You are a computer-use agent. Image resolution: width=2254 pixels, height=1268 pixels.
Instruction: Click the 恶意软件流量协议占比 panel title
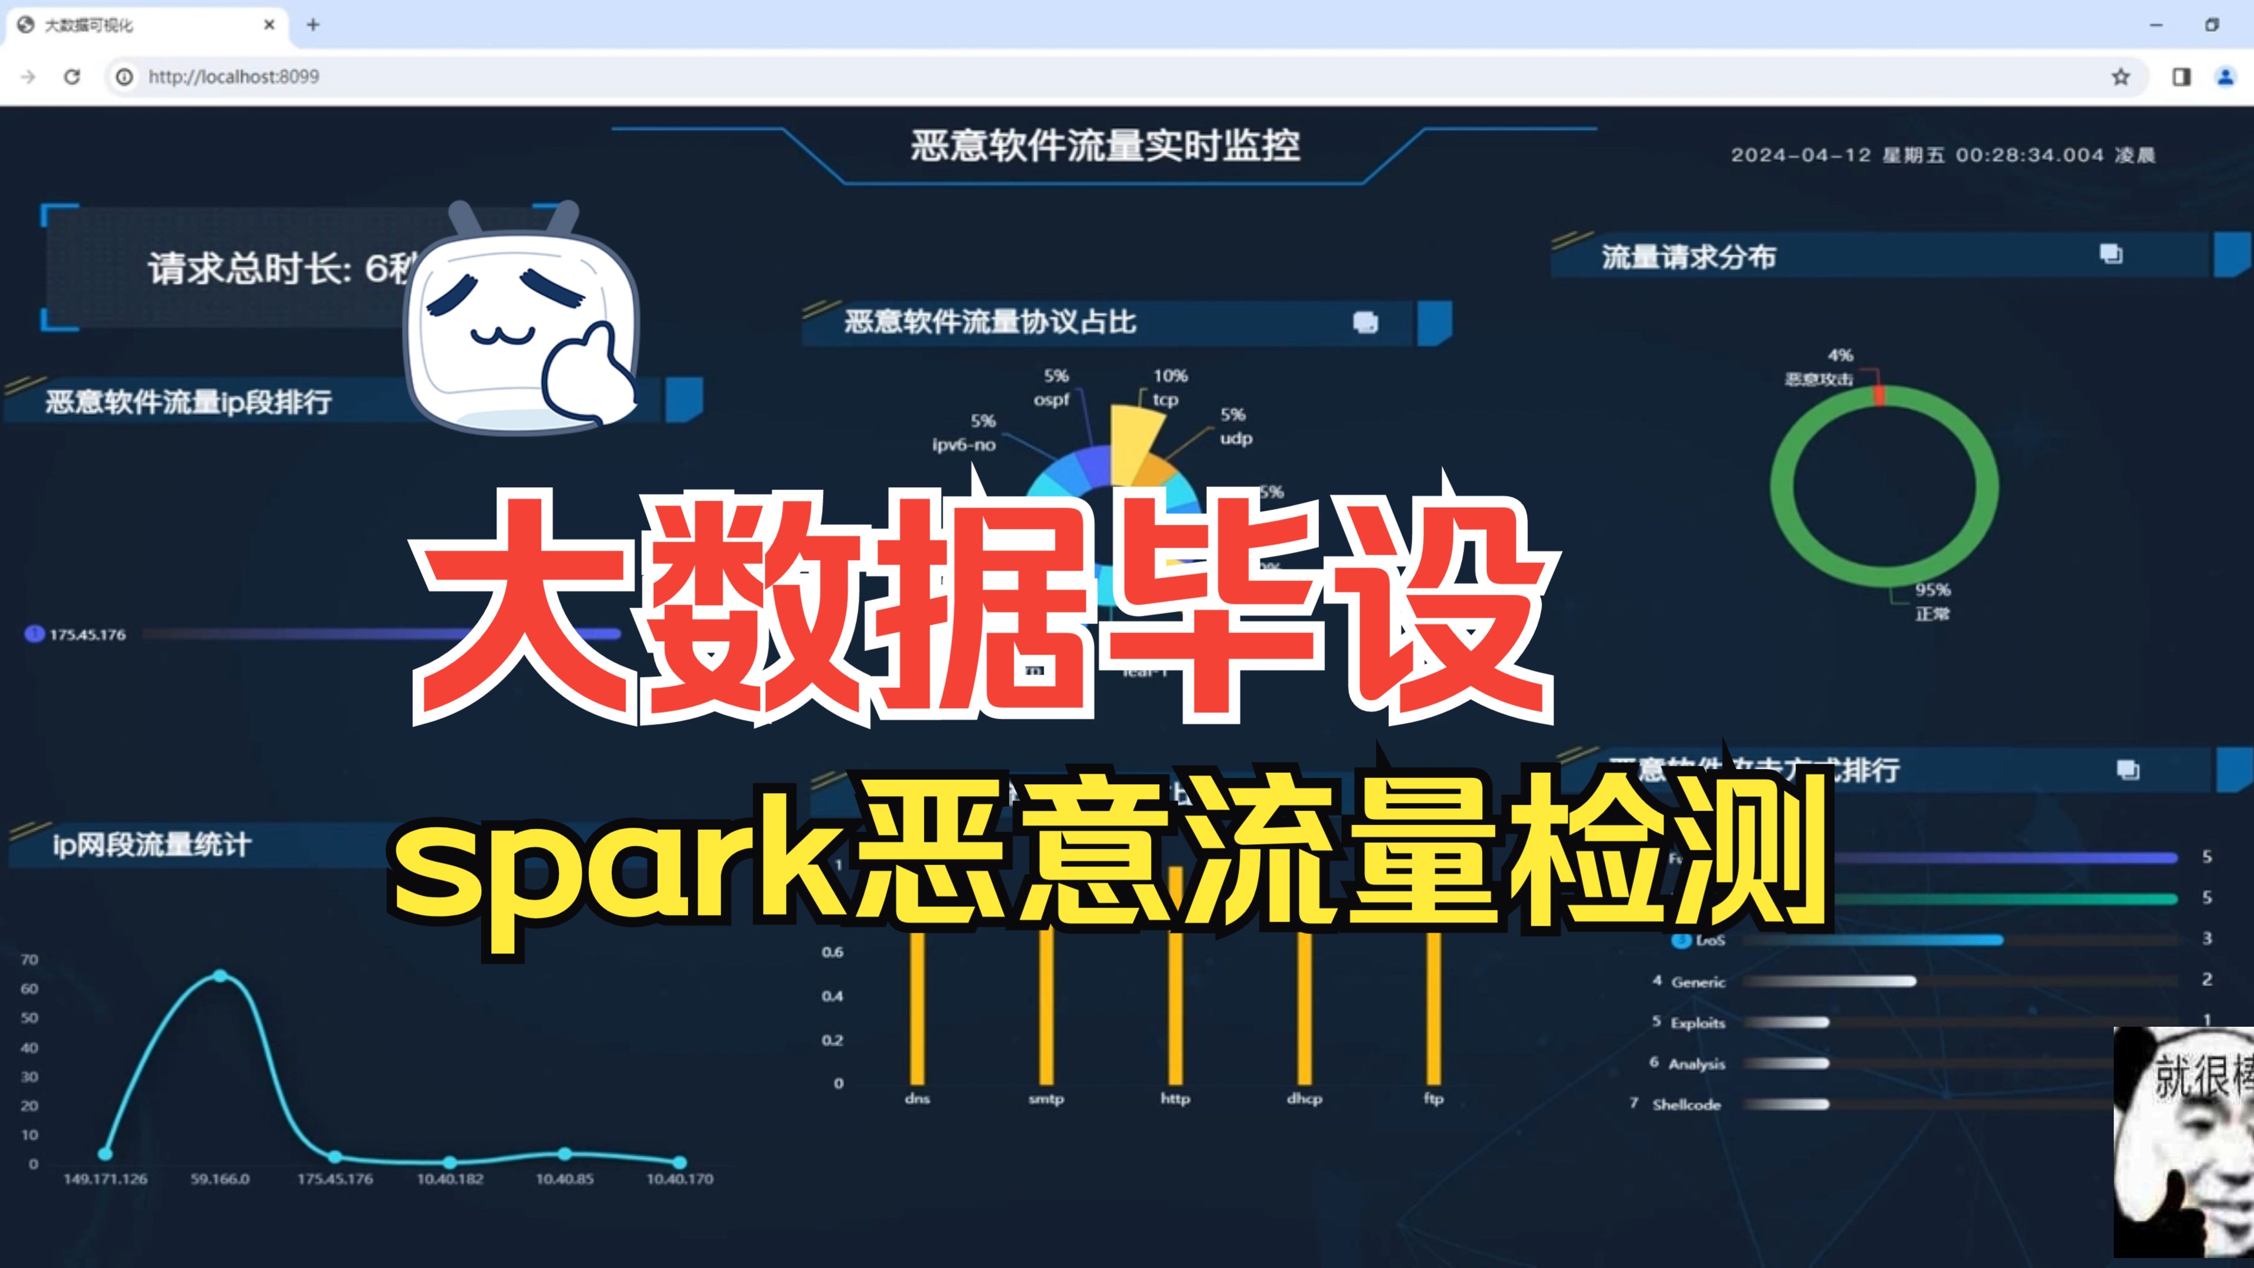point(990,322)
